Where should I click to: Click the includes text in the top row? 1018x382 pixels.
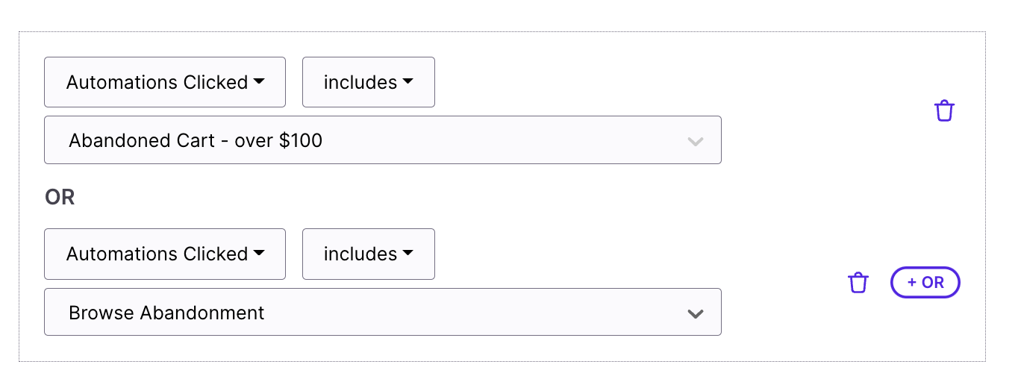coord(360,82)
